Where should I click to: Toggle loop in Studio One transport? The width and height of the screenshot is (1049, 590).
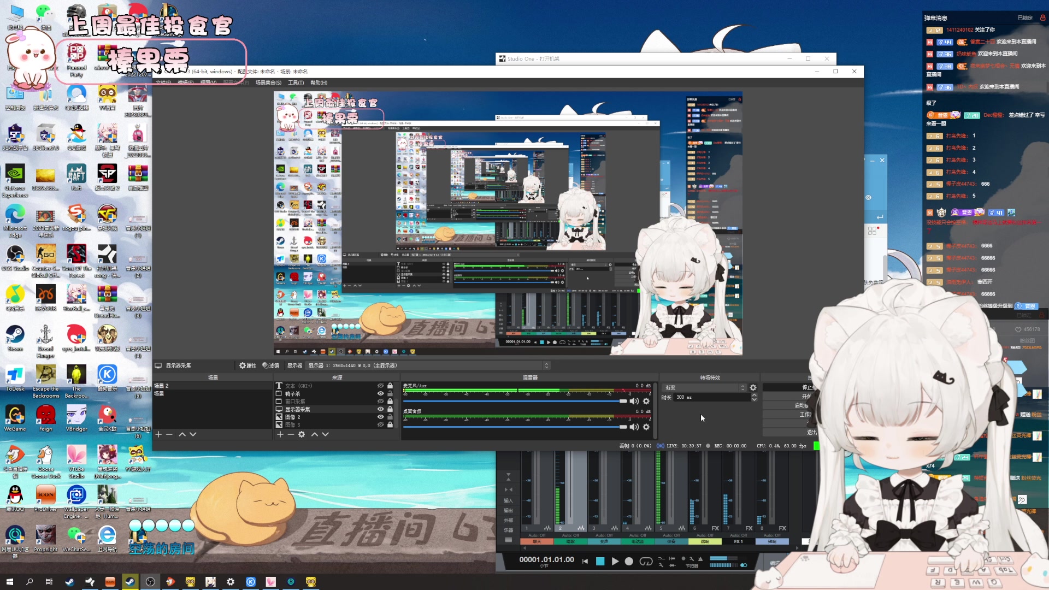646,561
